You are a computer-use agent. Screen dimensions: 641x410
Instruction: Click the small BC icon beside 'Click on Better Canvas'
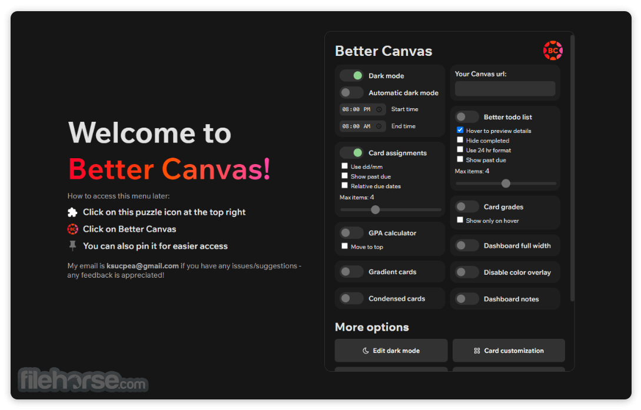[x=73, y=229]
